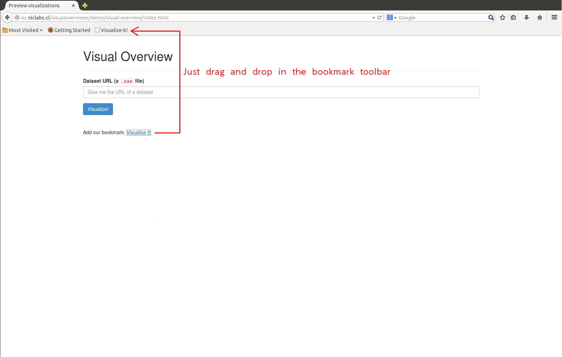Screen dimensions: 562x357
Task: Select the Preview visualizations tab
Action: click(40, 6)
